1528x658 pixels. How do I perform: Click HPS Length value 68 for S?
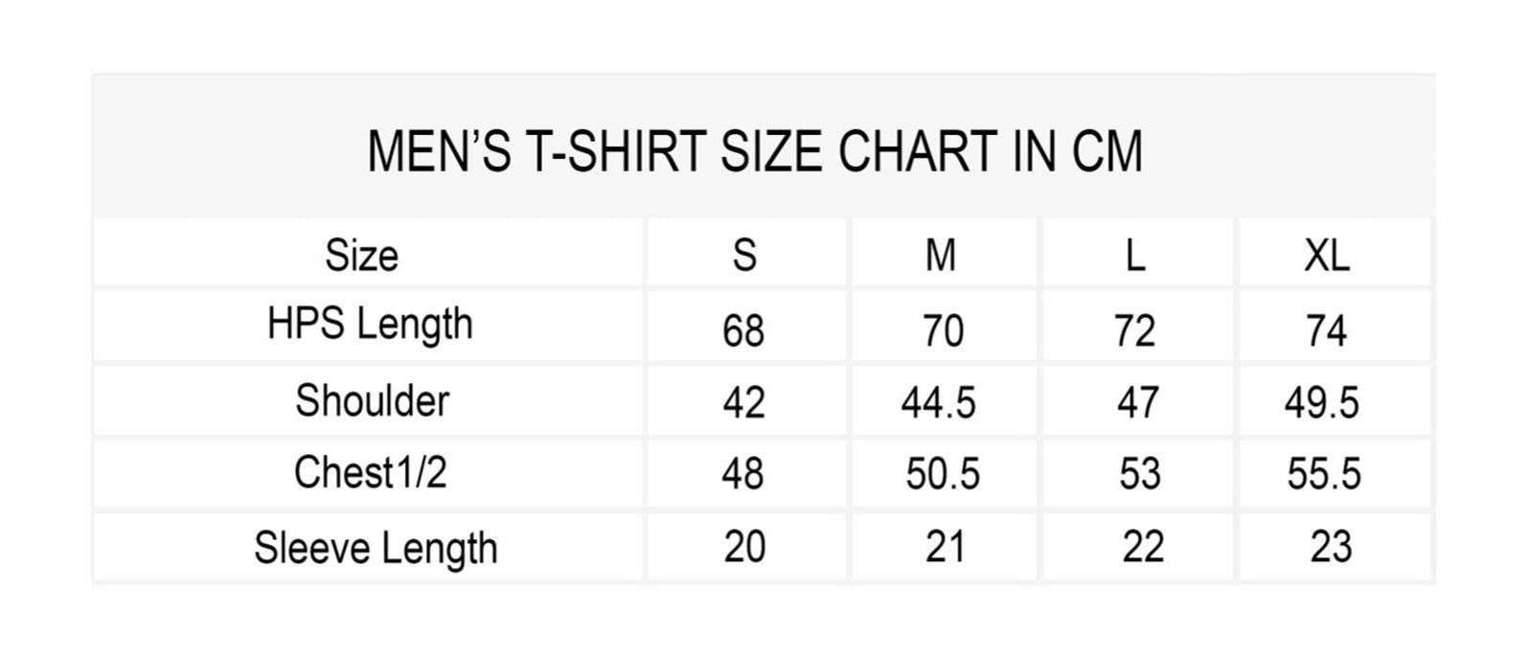743,330
